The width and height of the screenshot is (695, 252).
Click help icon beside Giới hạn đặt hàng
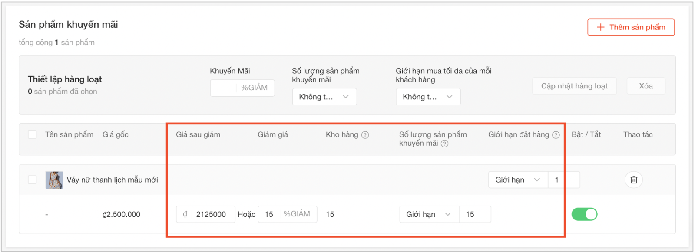(x=556, y=135)
